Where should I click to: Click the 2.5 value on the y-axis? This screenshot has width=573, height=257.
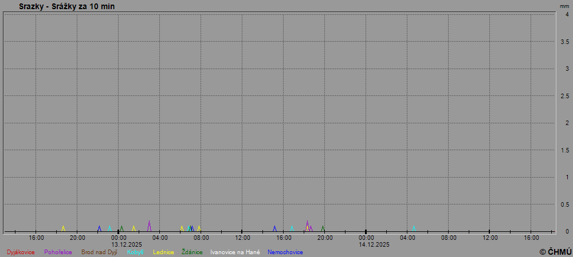(x=564, y=96)
